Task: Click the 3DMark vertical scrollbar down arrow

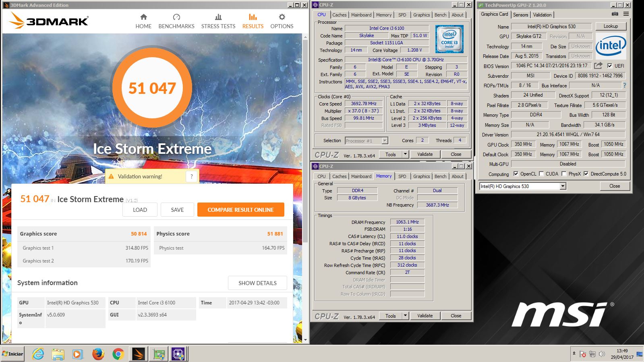Action: pyautogui.click(x=305, y=340)
